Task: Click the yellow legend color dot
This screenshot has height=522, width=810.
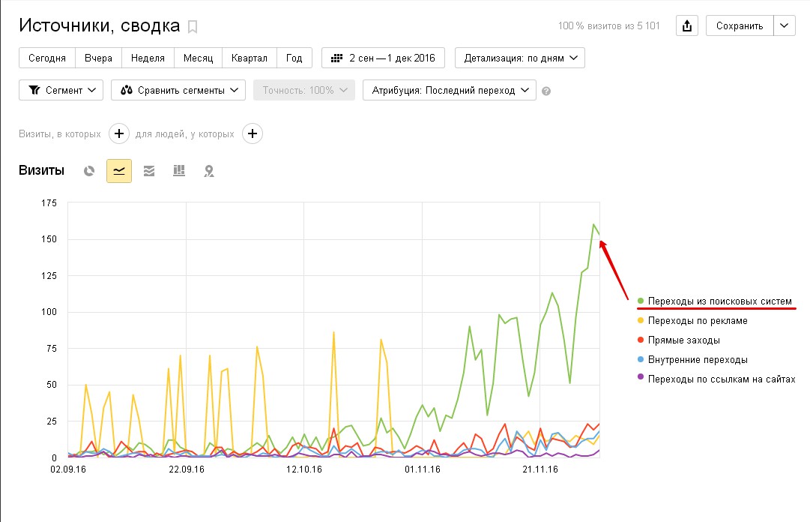Action: (x=641, y=320)
